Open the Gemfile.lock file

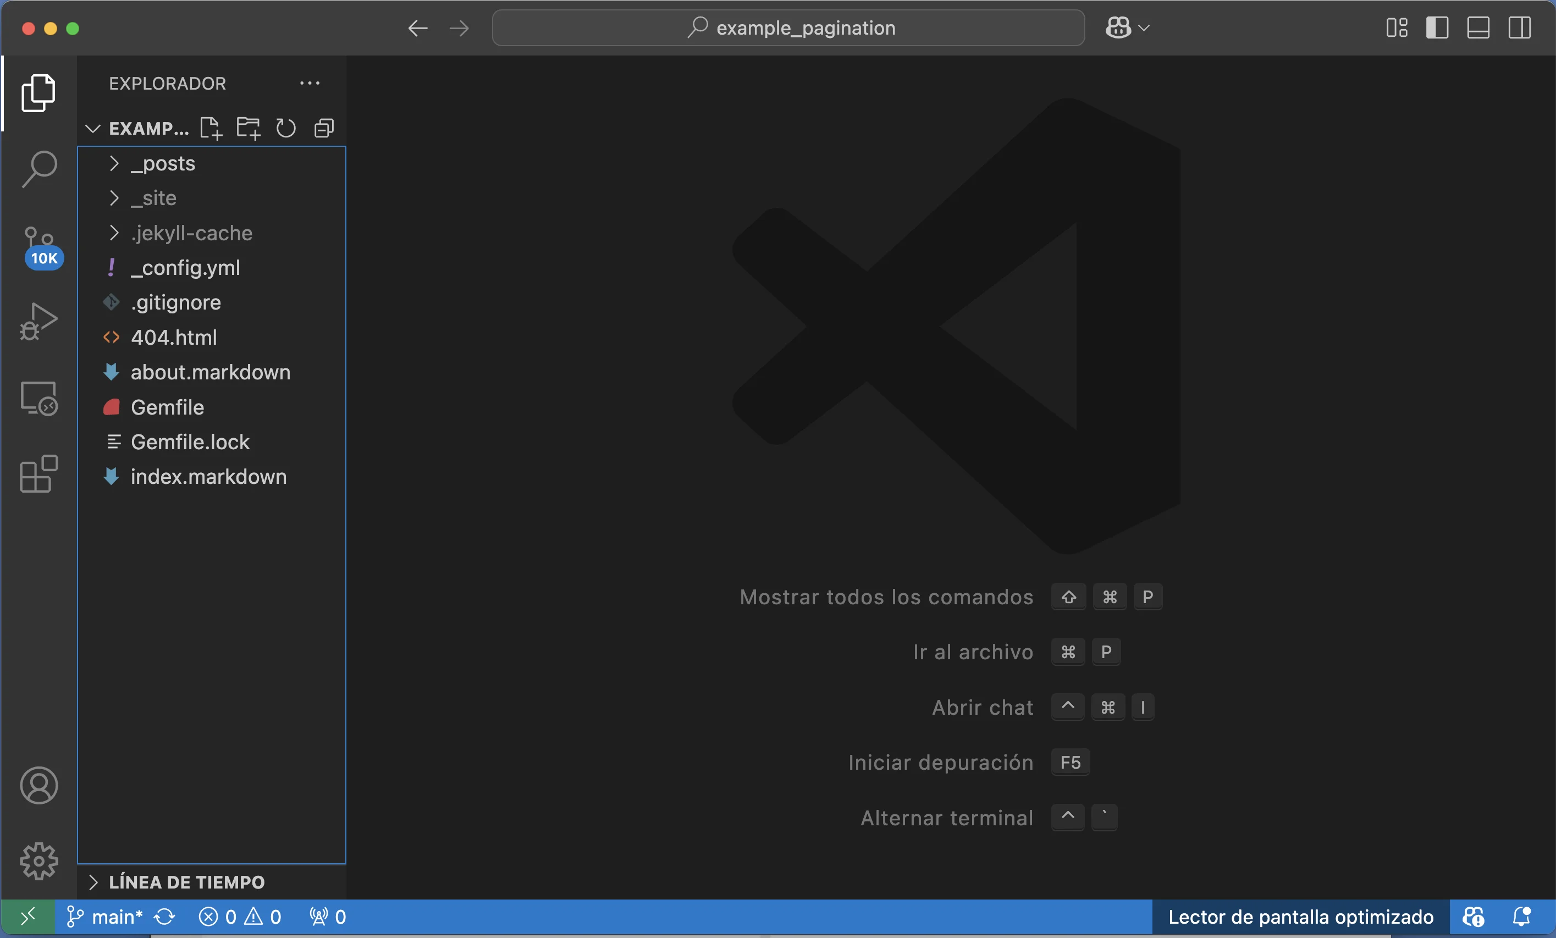point(212,442)
